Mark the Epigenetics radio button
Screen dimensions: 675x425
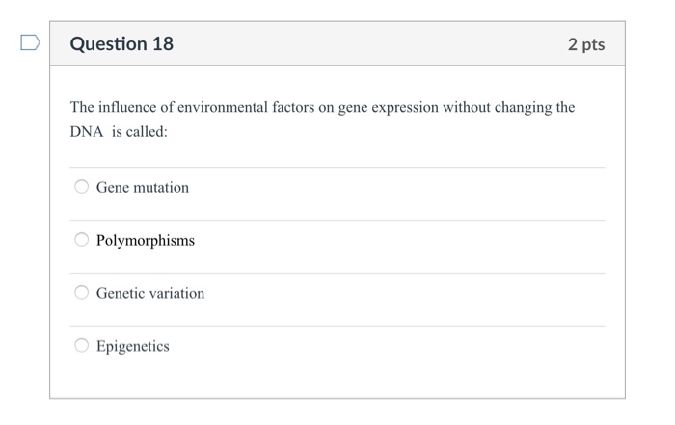[x=82, y=346]
